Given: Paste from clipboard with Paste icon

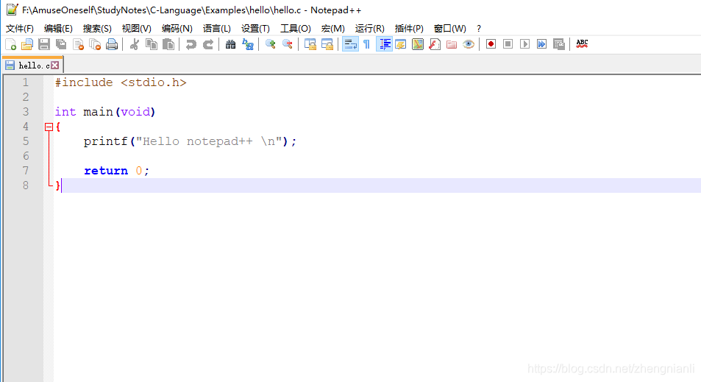Looking at the screenshot, I should [168, 44].
